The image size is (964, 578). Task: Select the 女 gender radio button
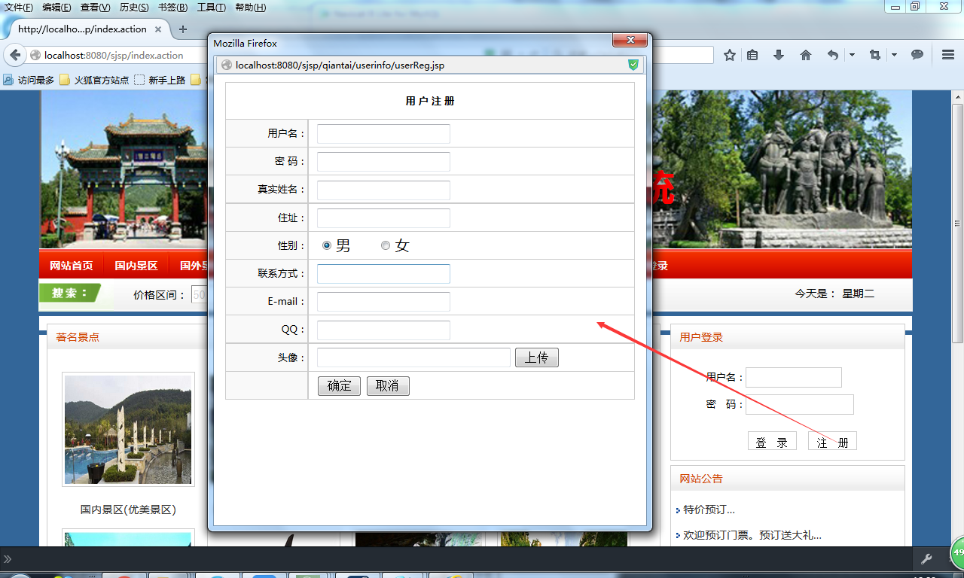coord(386,245)
